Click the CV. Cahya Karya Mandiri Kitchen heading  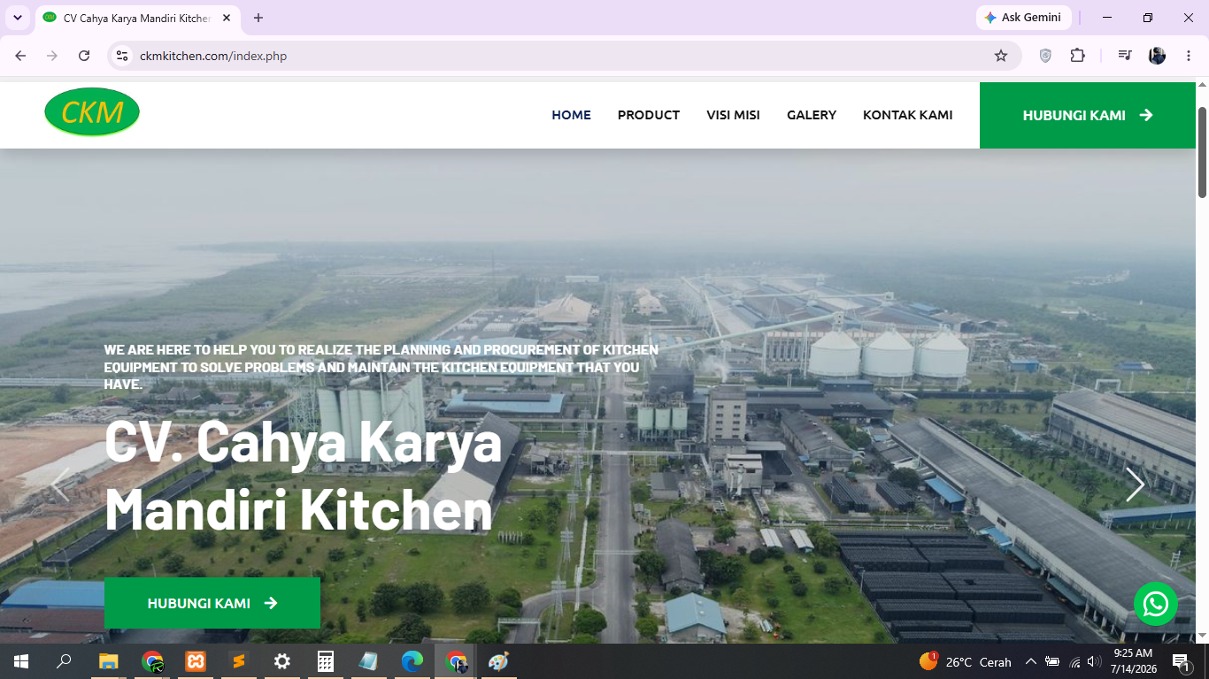coord(303,476)
